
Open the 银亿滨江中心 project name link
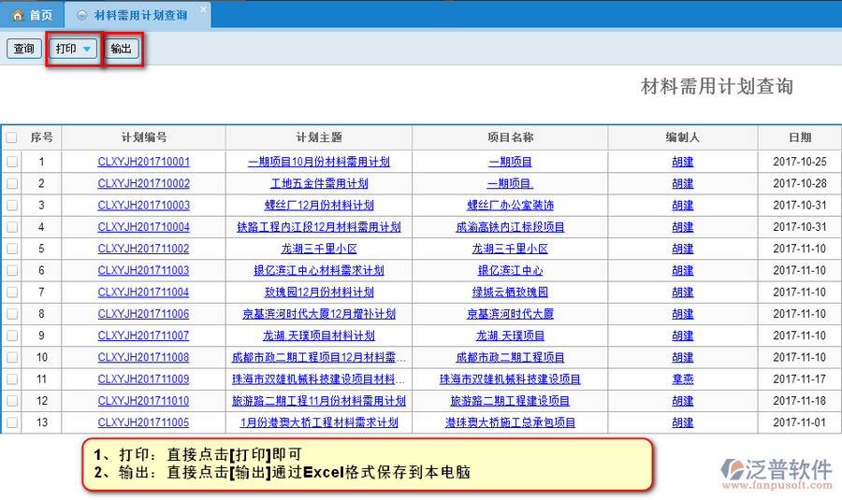pos(510,270)
